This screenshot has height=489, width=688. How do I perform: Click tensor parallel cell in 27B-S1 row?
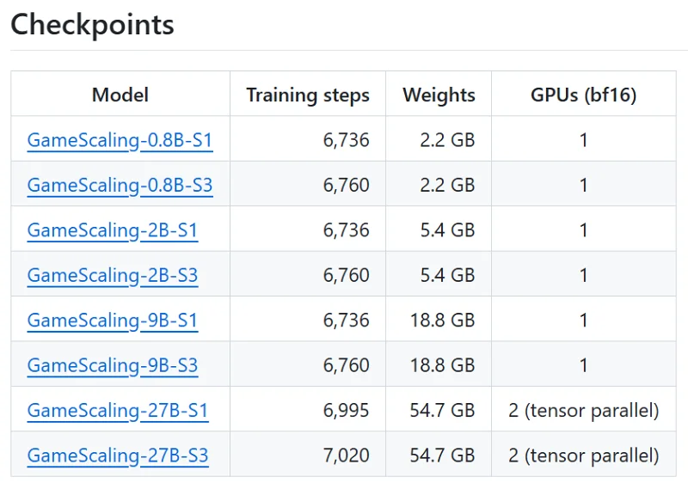point(584,411)
